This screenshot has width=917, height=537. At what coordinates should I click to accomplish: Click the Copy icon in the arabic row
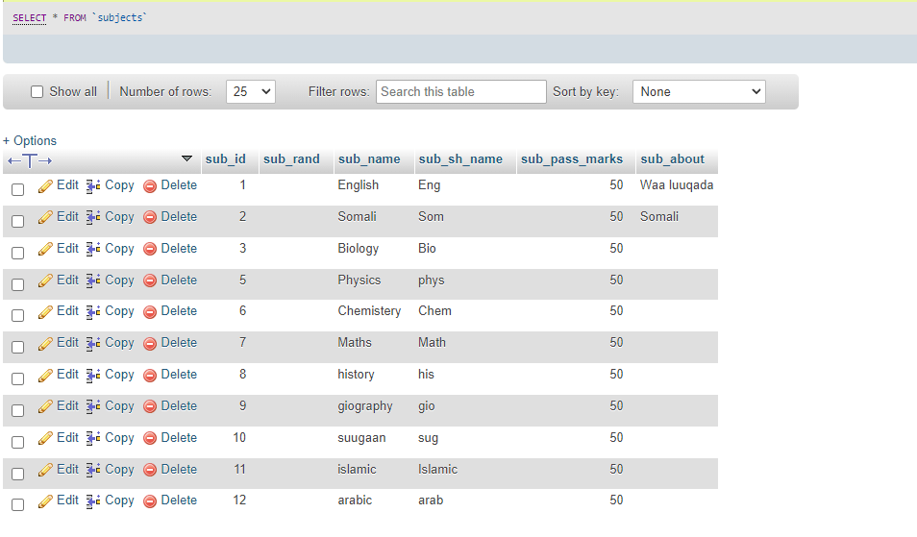coord(93,501)
